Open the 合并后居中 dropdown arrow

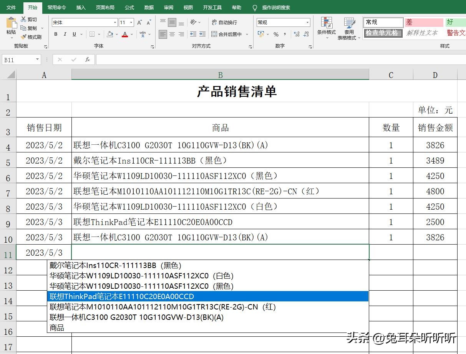247,34
